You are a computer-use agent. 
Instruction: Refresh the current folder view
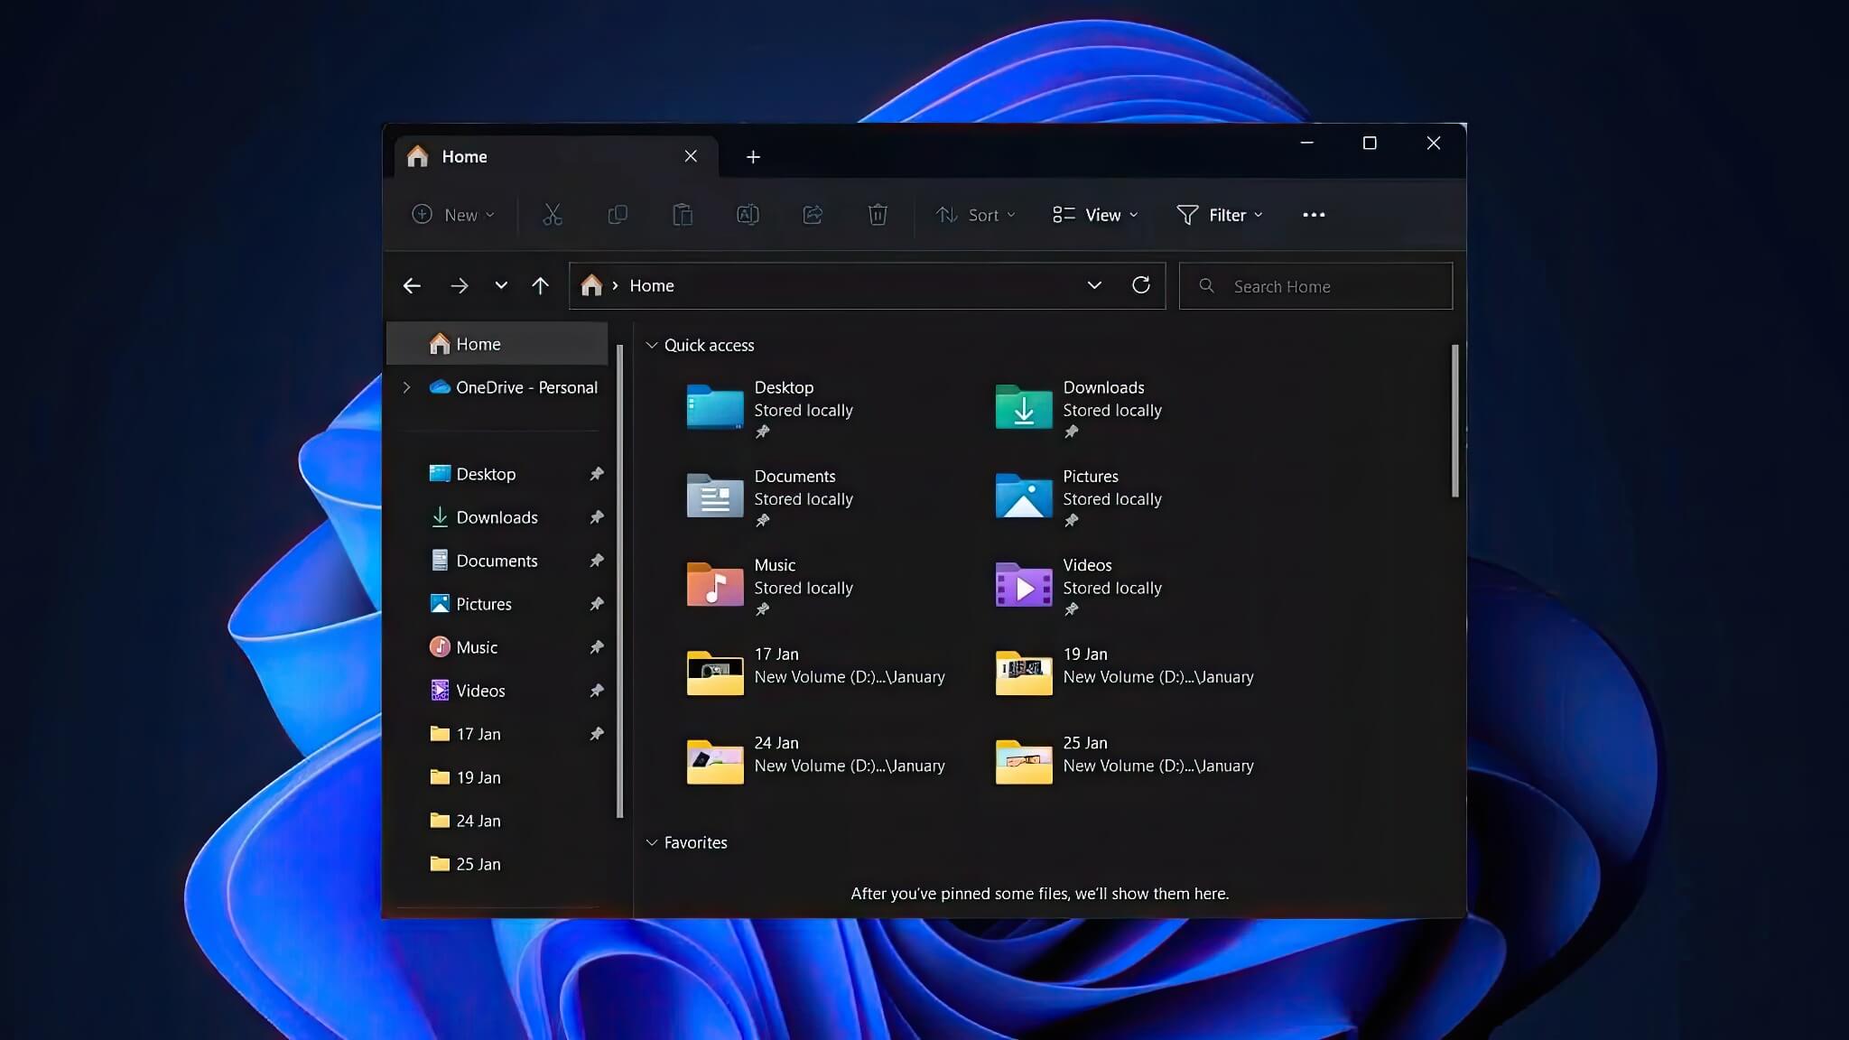pos(1140,285)
